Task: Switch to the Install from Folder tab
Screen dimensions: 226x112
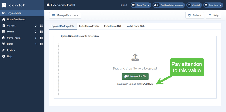Action: point(89,26)
